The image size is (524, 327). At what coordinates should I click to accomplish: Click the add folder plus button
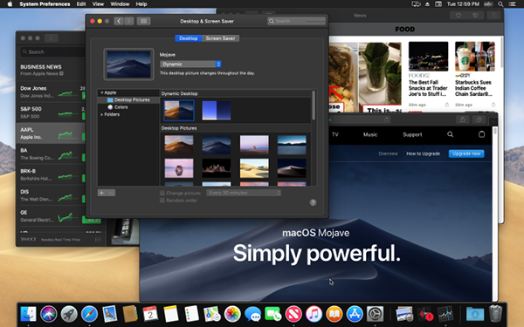pyautogui.click(x=102, y=193)
